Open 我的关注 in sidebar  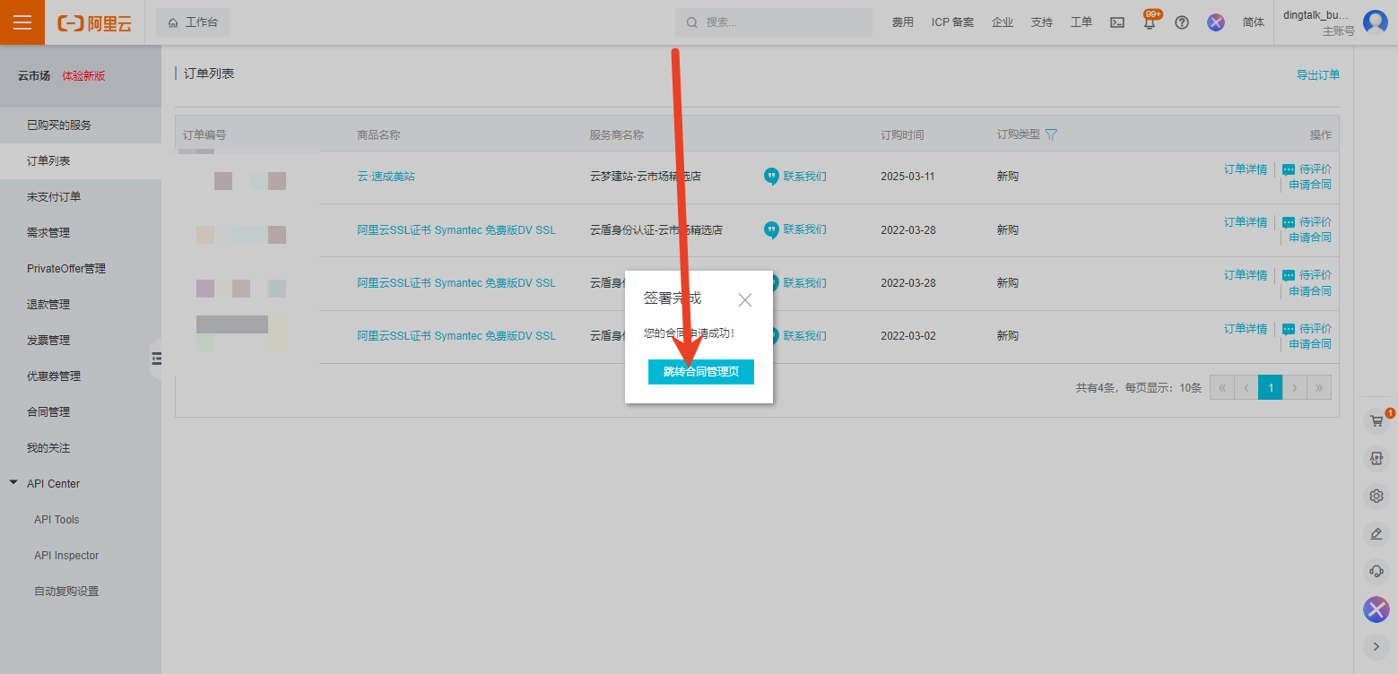tap(81, 448)
